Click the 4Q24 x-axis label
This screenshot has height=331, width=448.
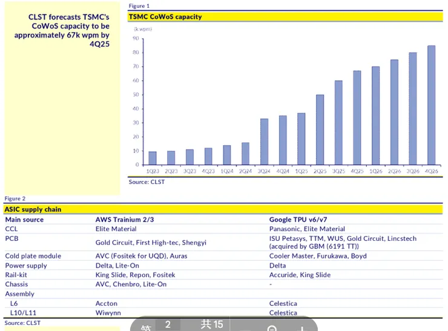[283, 171]
